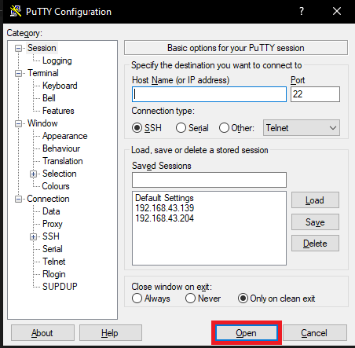Viewport: 355px width, 348px height.
Task: Click the Load button
Action: point(315,200)
